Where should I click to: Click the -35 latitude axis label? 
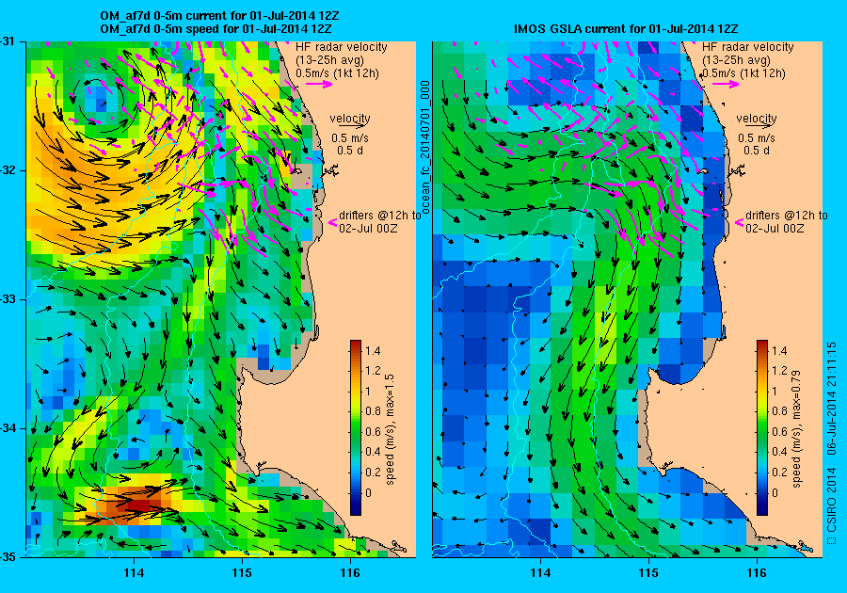[x=8, y=556]
